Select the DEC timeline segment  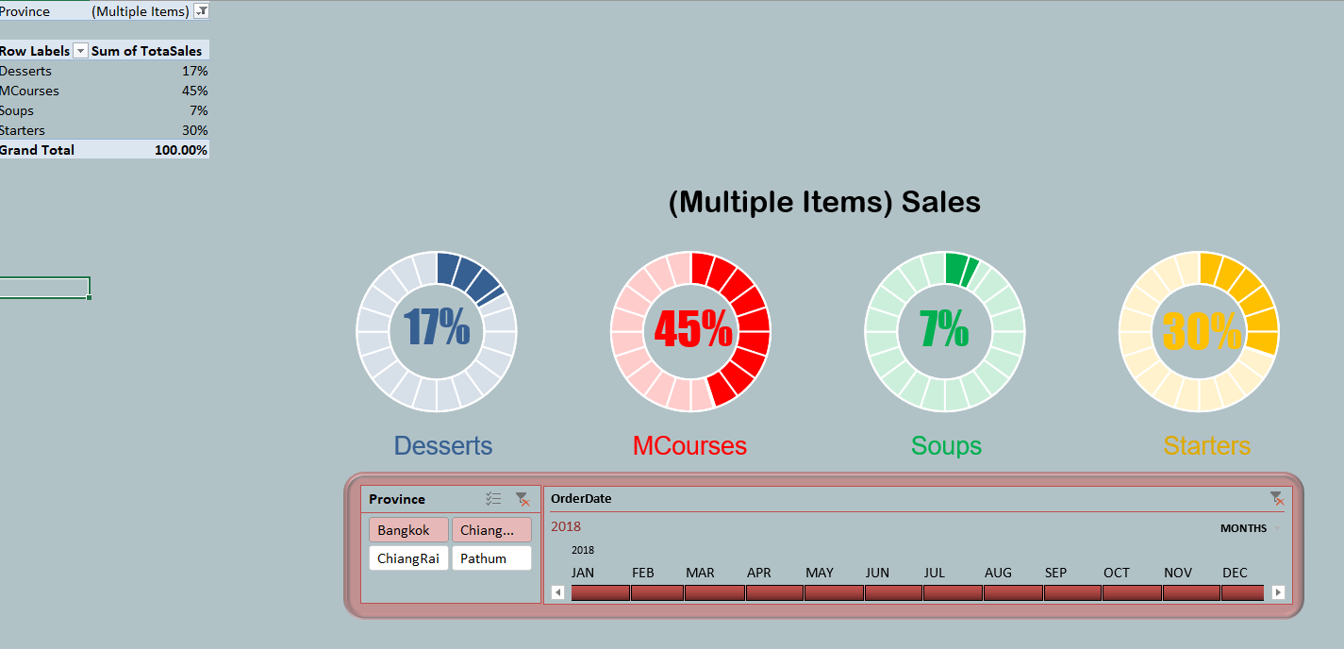tap(1242, 592)
